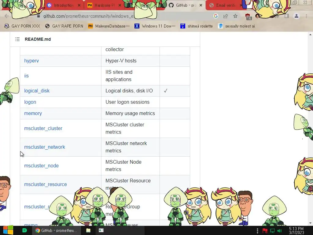The height and width of the screenshot is (235, 313).
Task: Show hidden tray icons via three dots
Action: [x=257, y=231]
